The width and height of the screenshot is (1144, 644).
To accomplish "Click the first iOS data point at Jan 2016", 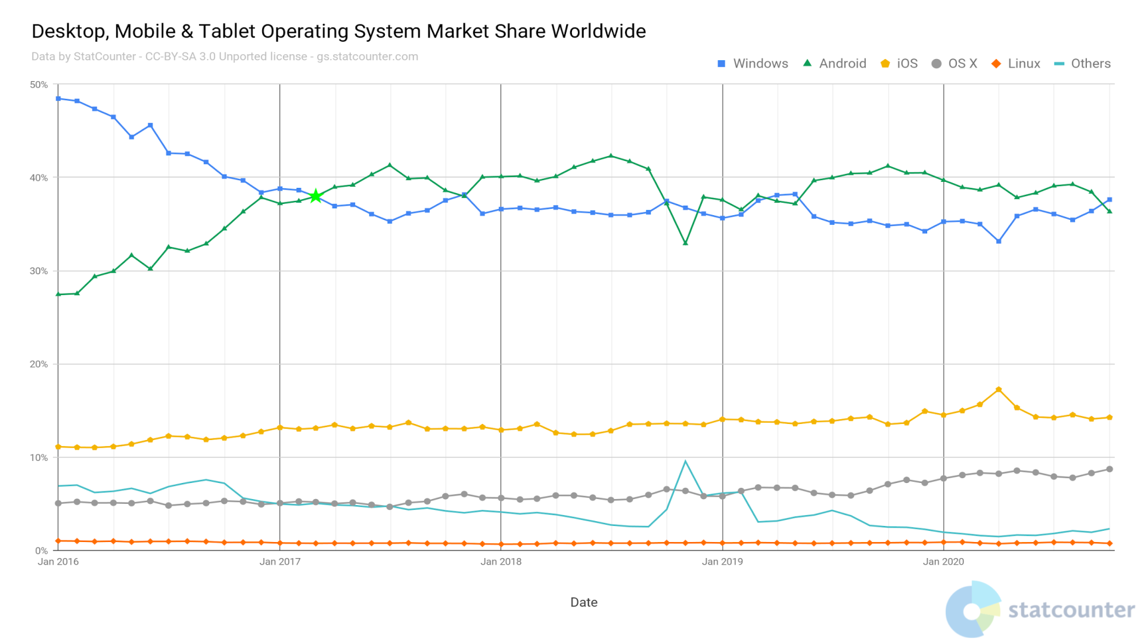I will point(58,447).
